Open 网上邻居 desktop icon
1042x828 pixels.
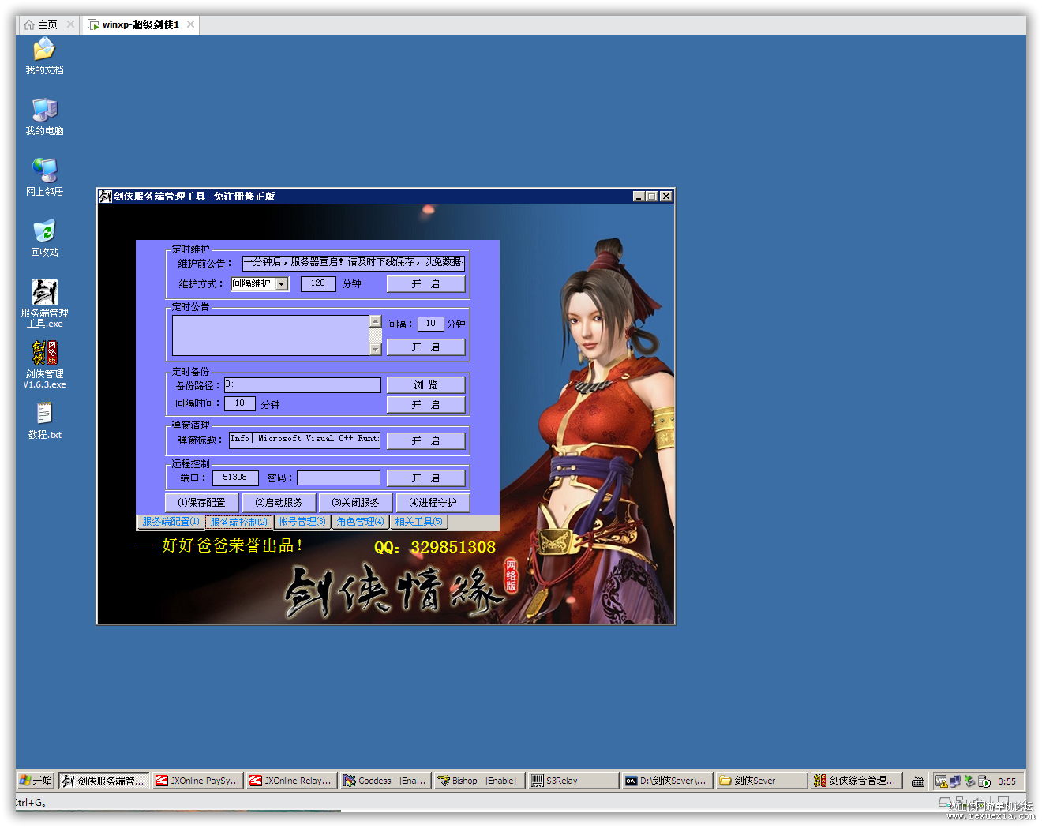pos(44,171)
